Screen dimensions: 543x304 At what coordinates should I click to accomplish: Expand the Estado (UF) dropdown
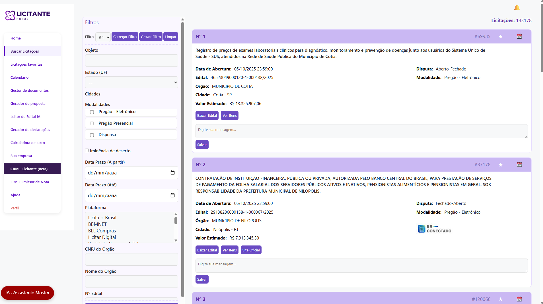click(x=131, y=83)
